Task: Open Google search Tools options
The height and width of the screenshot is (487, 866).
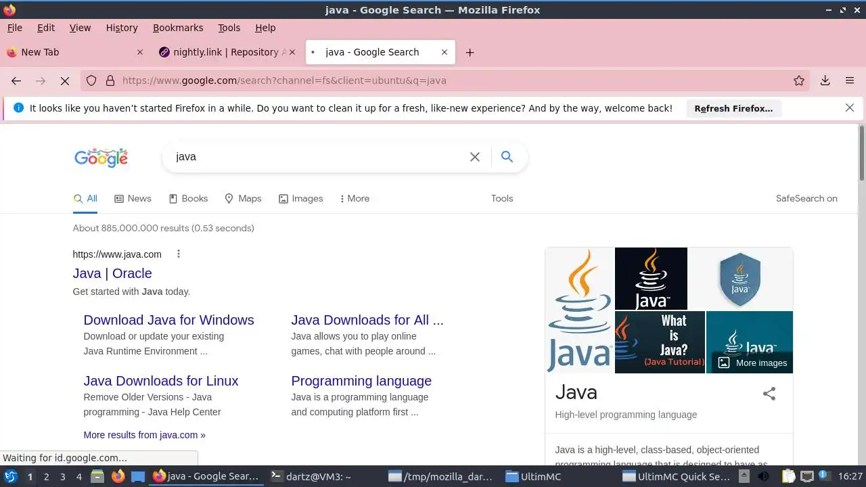Action: click(x=502, y=198)
